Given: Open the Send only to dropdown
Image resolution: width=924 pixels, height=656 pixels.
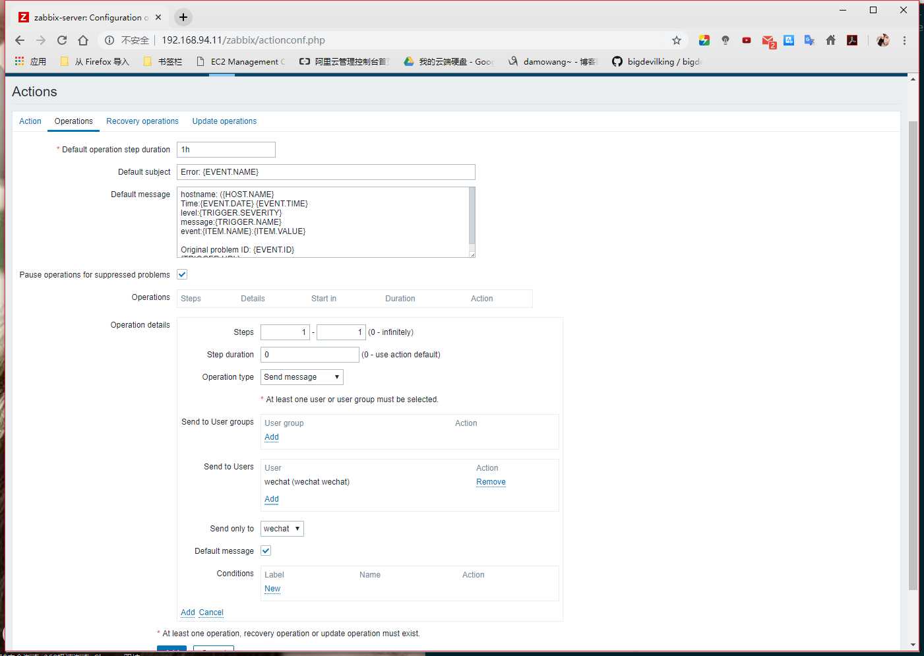Looking at the screenshot, I should tap(282, 529).
